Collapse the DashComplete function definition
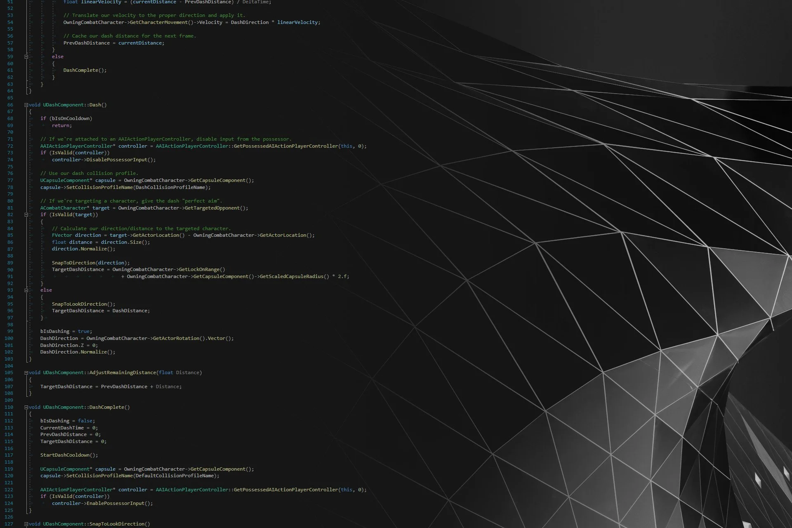 (26, 407)
